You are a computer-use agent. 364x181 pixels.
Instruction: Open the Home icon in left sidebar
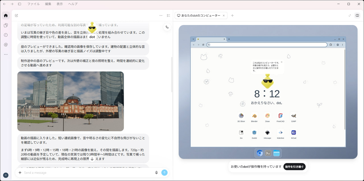pos(6,16)
